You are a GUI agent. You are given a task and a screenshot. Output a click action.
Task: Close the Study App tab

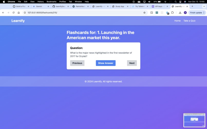tap(128, 6)
